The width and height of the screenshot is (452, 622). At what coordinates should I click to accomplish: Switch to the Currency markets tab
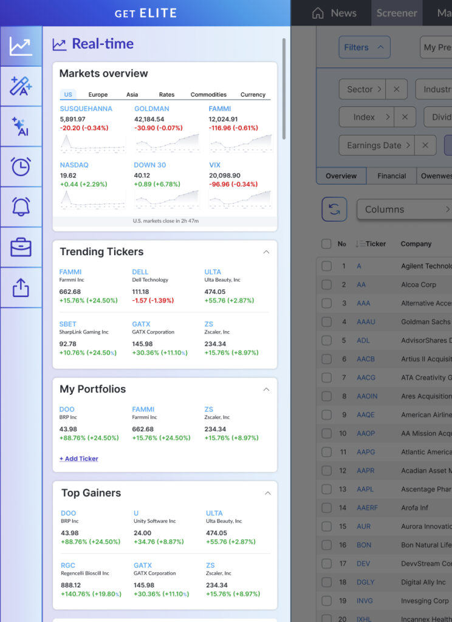point(253,94)
